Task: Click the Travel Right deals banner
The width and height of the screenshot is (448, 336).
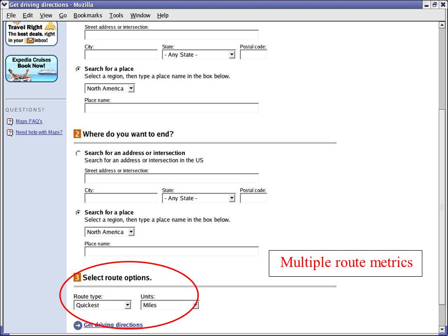Action: (x=31, y=34)
